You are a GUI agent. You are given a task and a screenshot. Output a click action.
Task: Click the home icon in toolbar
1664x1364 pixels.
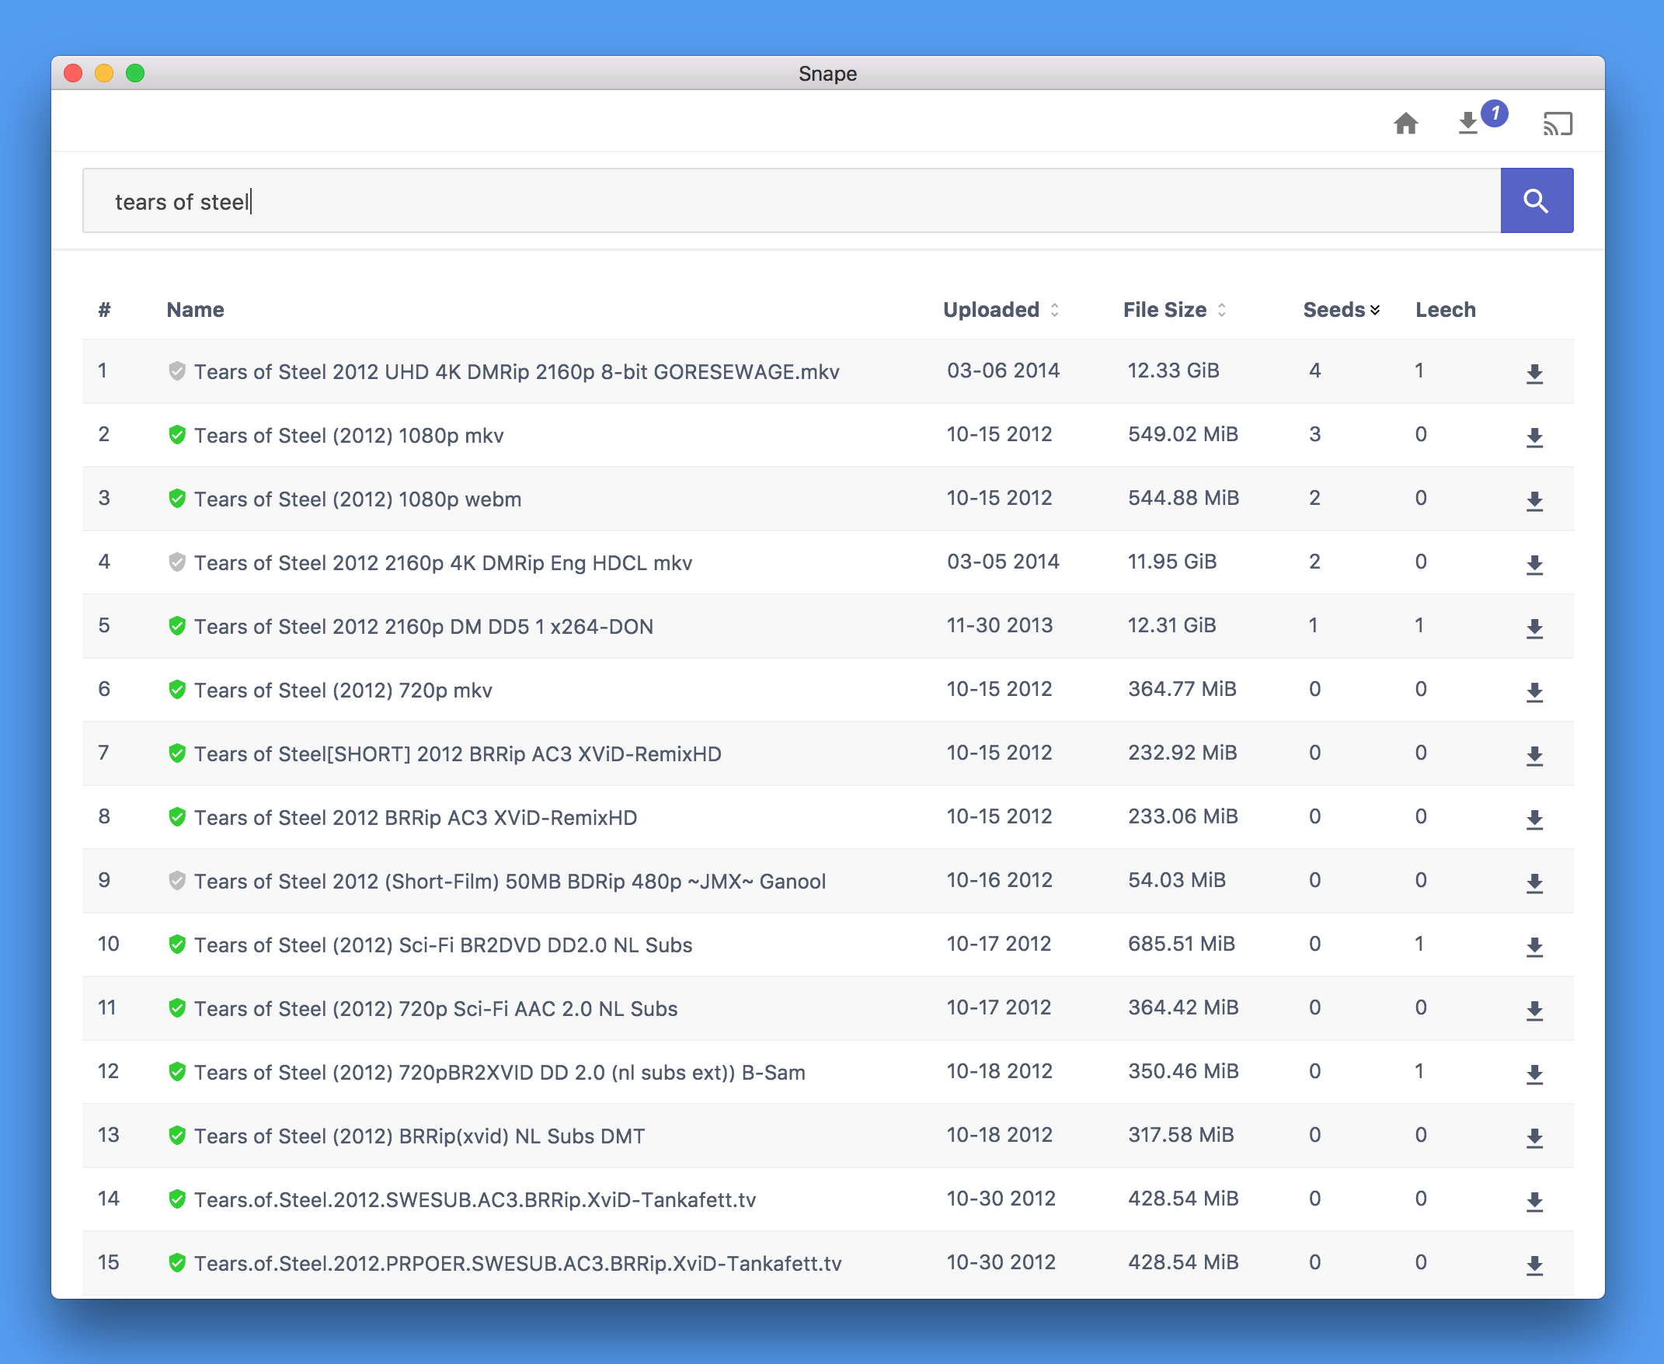point(1405,124)
